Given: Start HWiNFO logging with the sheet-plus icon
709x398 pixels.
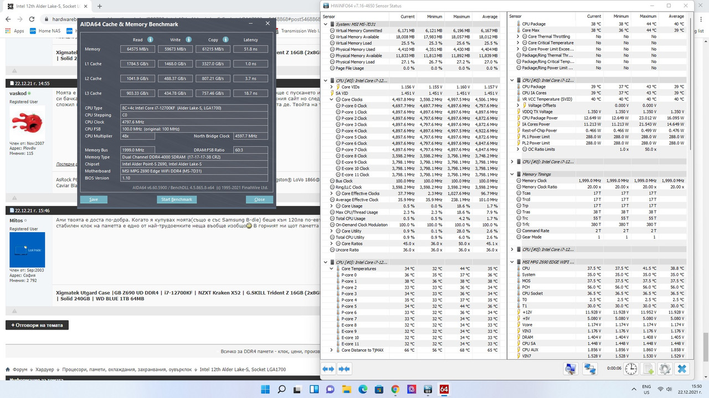Looking at the screenshot, I should tap(648, 369).
